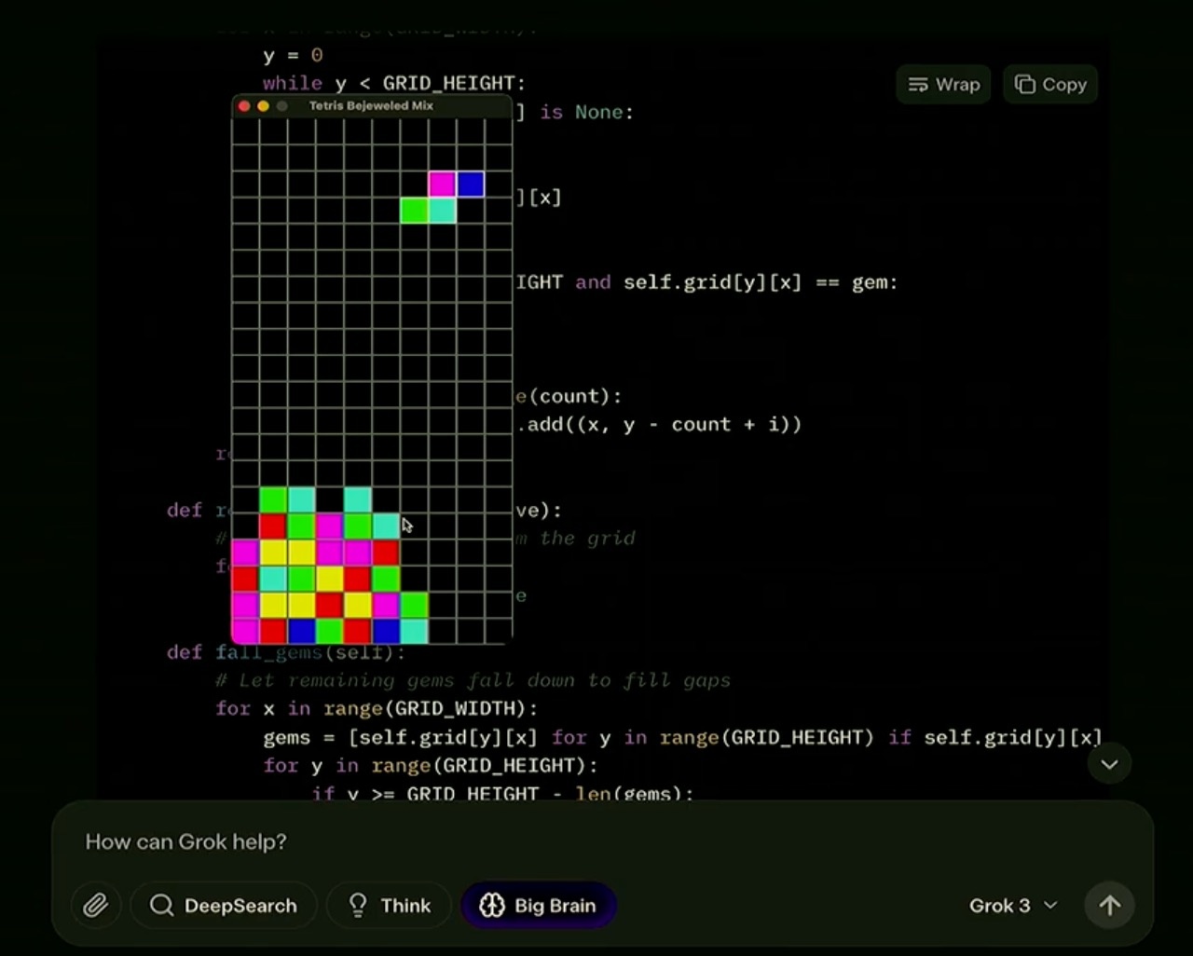Send message with the up arrow button
Image resolution: width=1193 pixels, height=956 pixels.
click(1109, 905)
